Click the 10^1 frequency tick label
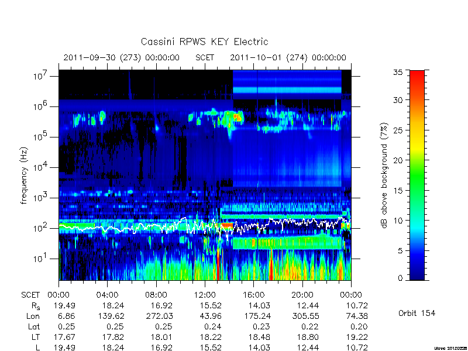The width and height of the screenshot is (468, 351). coord(41,258)
